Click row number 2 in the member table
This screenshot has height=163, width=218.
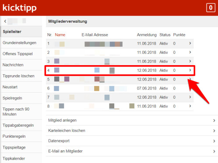click(49, 52)
